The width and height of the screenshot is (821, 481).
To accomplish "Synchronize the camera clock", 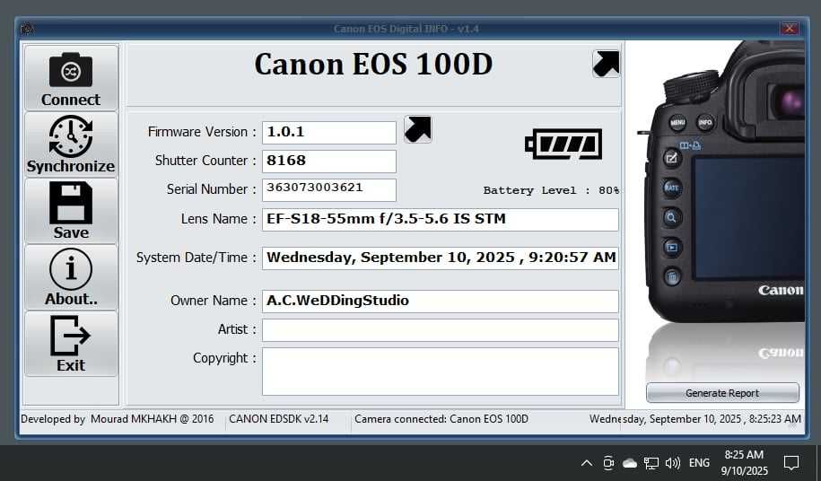I will (71, 144).
